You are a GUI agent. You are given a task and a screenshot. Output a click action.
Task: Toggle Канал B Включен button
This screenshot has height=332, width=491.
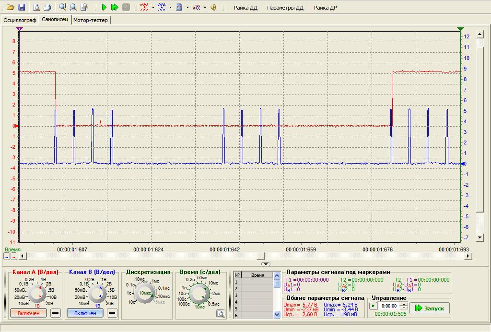(x=85, y=313)
